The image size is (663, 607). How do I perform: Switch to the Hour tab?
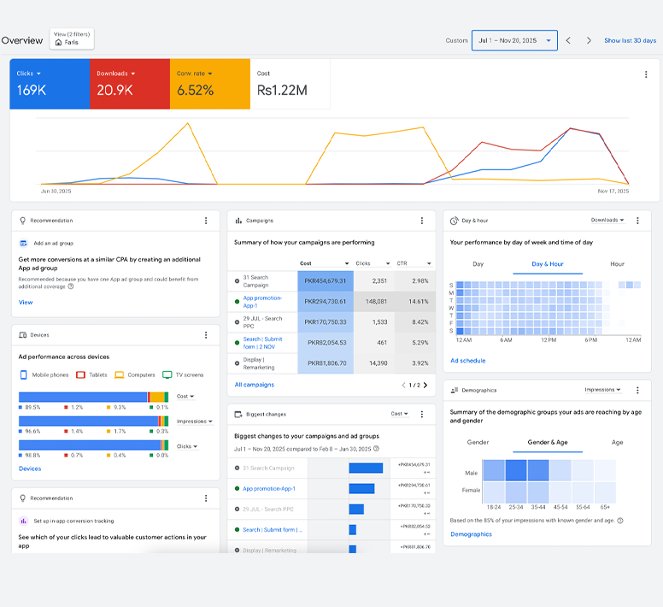point(617,264)
